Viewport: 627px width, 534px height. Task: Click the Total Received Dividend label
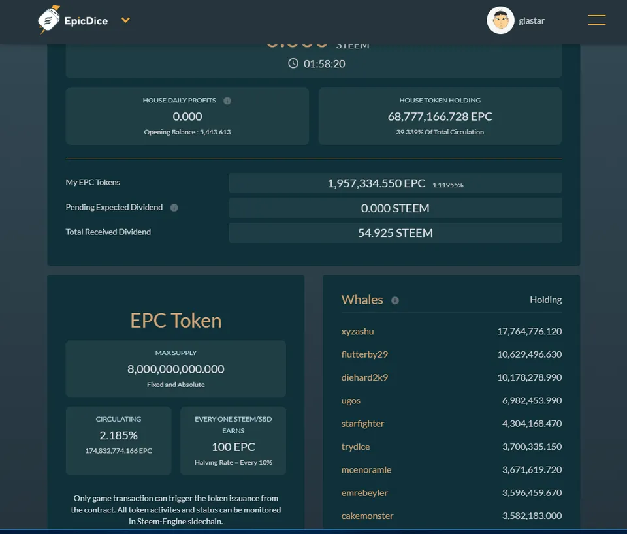tap(108, 232)
